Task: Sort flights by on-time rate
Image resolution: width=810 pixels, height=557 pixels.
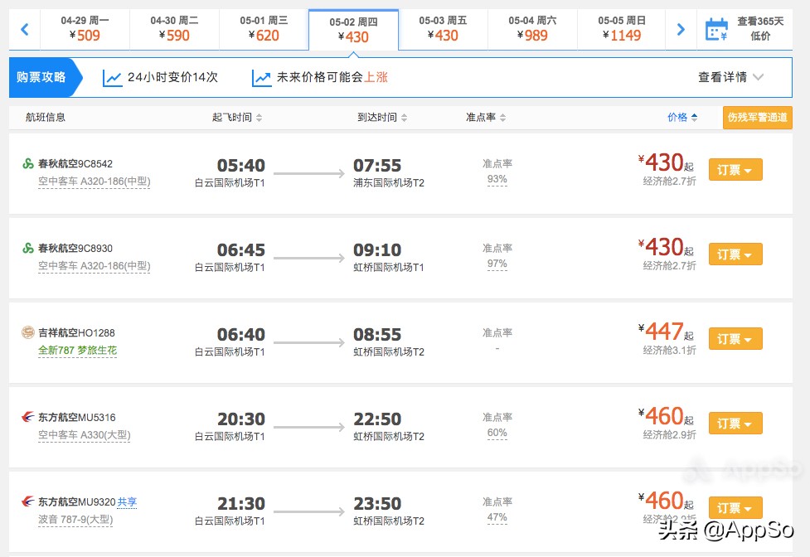Action: pos(486,118)
